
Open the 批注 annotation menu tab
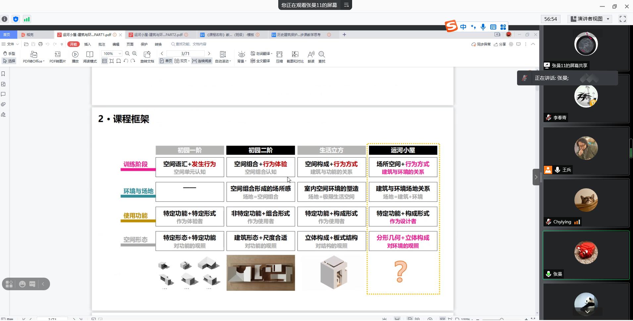(x=102, y=44)
